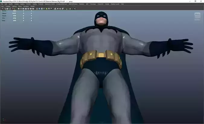Open the panel Lighting menu
This screenshot has width=204, height=124.
pos(14,6)
